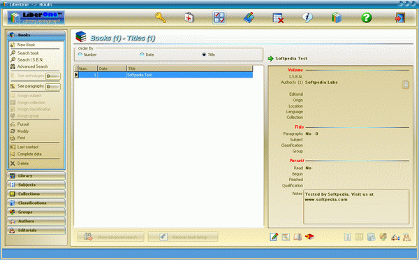Click the first-aid clipboard icon in the toolbar

[189, 17]
